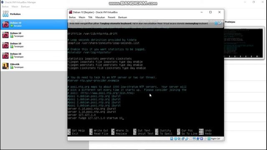267x150 pixels.
Task: Click the keyboard capture icon beside Right Ctrl
Action: 209,139
